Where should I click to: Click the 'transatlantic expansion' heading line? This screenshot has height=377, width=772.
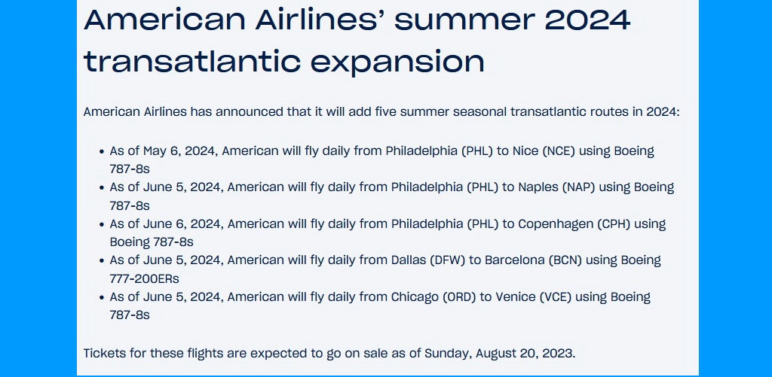284,60
